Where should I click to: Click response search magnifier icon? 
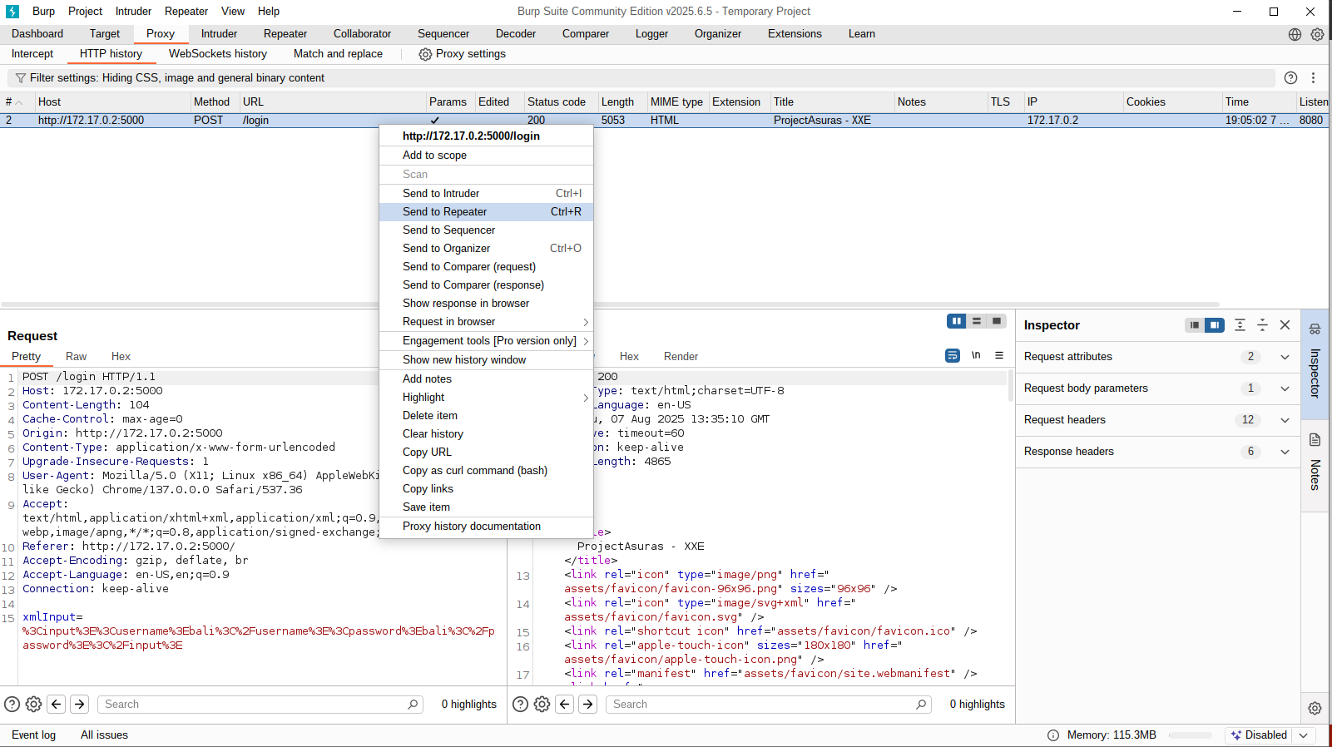click(x=921, y=705)
